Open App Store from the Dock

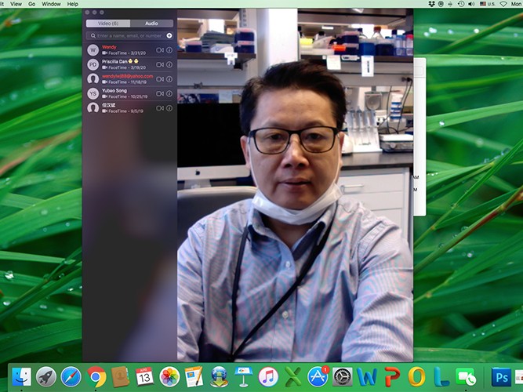(318, 377)
